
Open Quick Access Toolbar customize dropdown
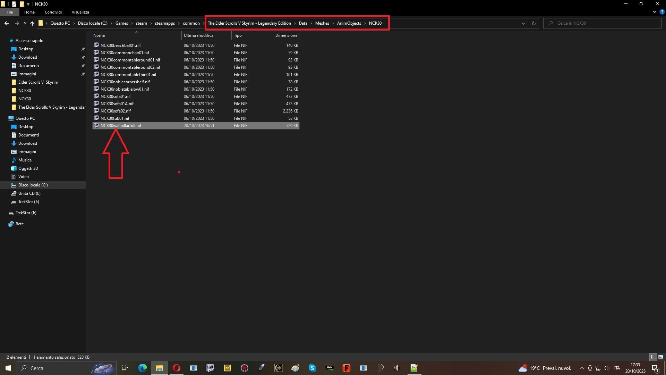pos(28,4)
